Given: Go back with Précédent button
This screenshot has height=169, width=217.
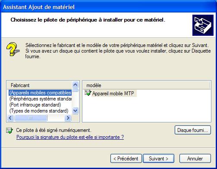Looking at the screenshot, I should pos(126,159).
